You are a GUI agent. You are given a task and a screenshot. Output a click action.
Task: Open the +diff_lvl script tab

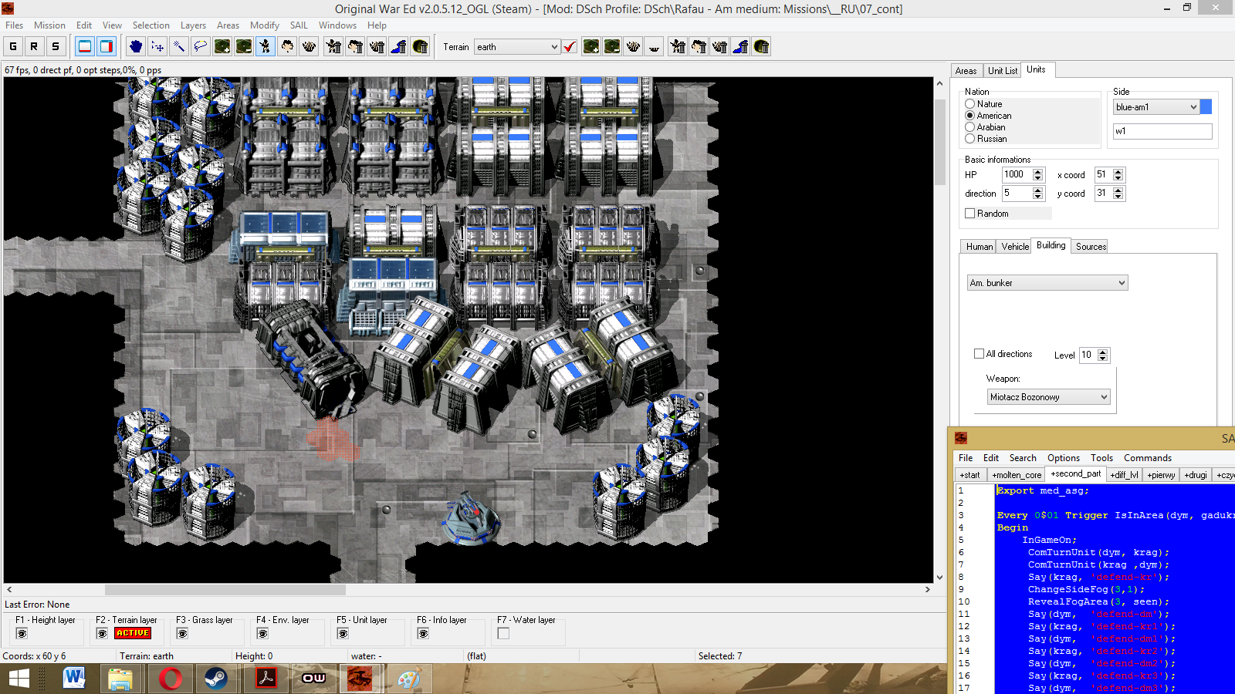[x=1124, y=475]
